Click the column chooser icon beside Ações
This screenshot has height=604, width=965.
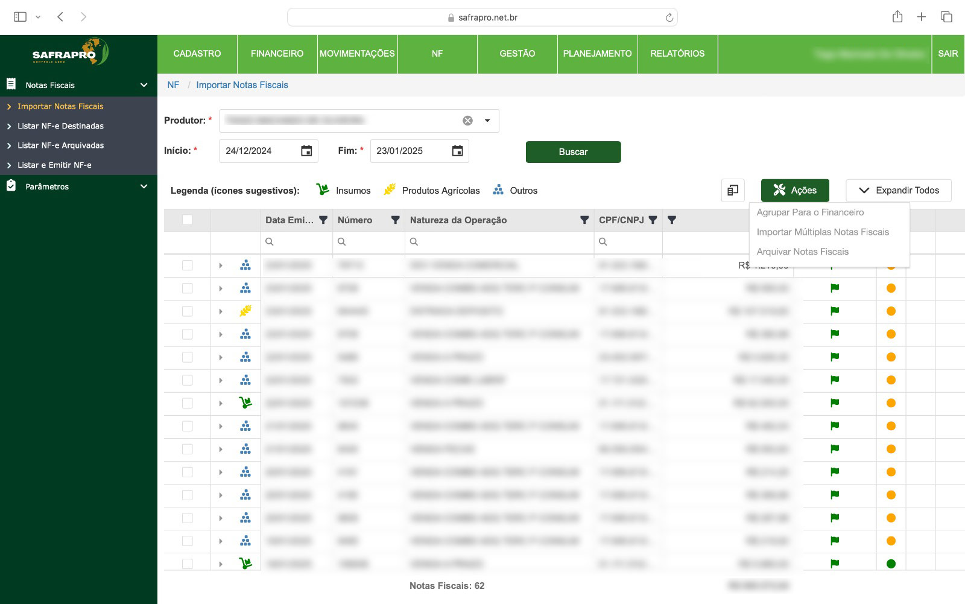[733, 191]
